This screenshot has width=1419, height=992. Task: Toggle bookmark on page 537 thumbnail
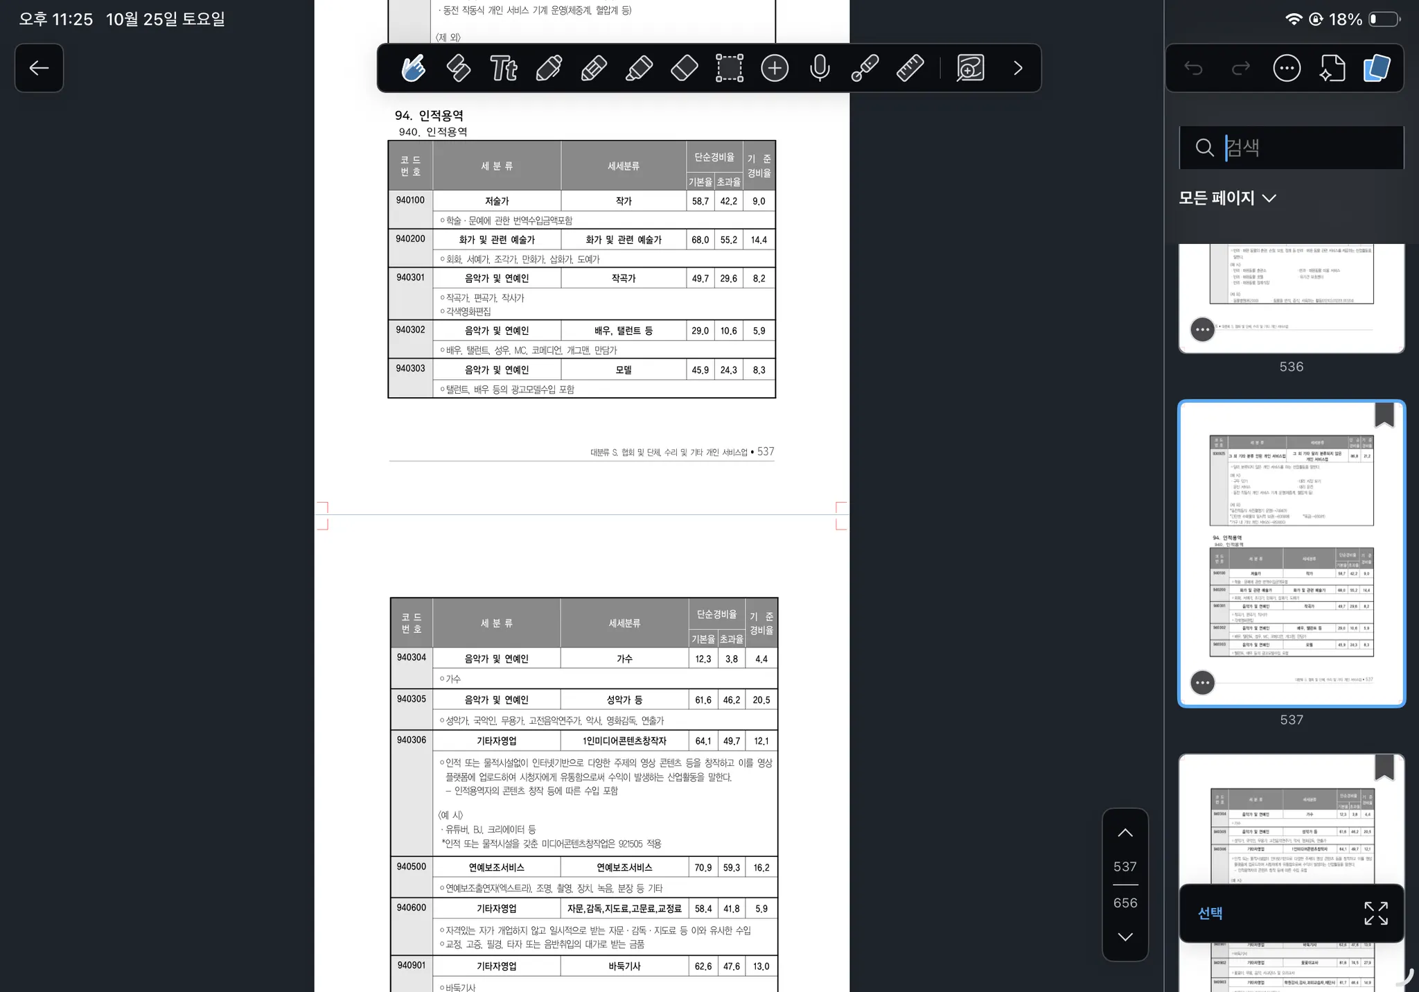click(1384, 415)
